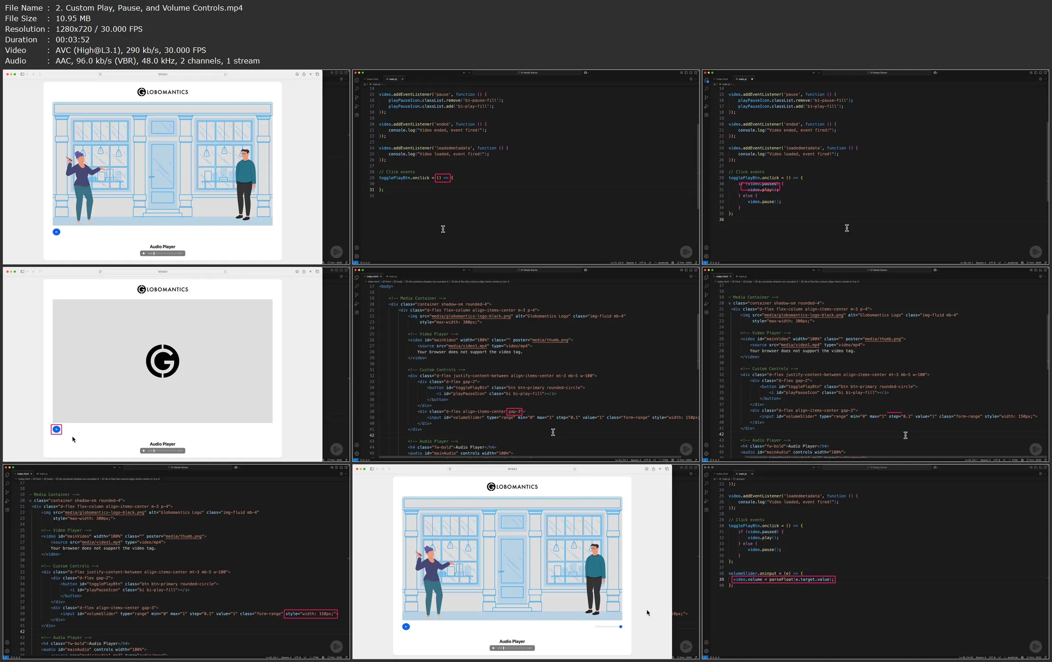Viewport: 1052px width, 662px height.
Task: Click Safari address bar in gray logo poster frame
Action: click(x=163, y=271)
